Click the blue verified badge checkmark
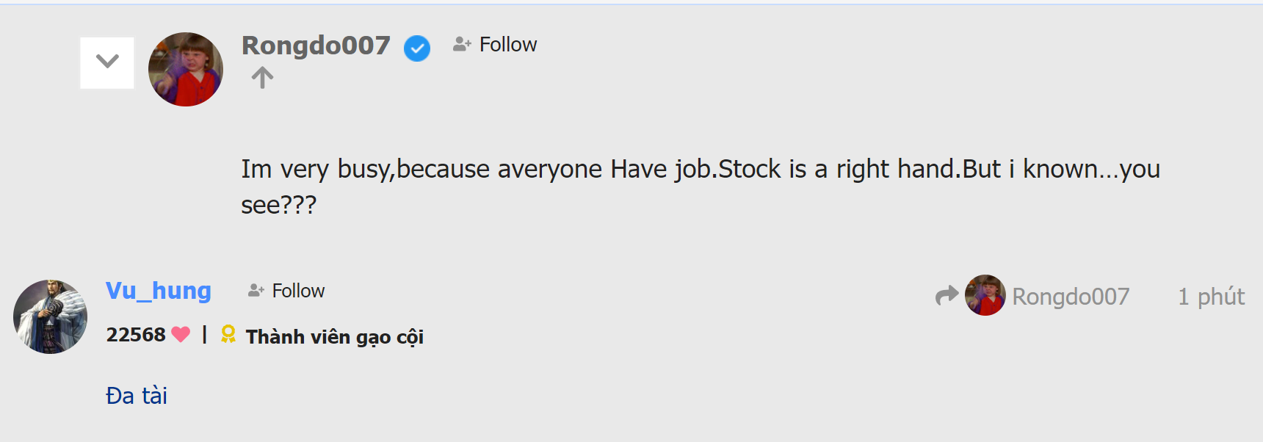 point(417,48)
